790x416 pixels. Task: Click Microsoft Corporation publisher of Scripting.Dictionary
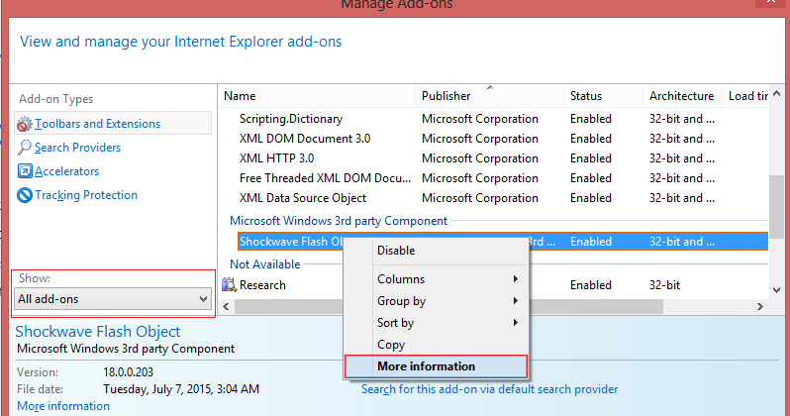pos(480,119)
